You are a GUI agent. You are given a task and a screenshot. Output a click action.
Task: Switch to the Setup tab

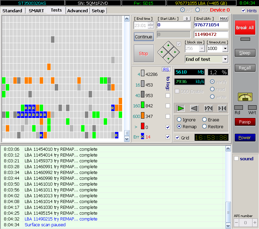tap(98, 11)
